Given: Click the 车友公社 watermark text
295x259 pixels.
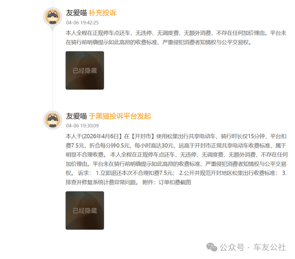Looking at the screenshot, I should click(270, 247).
